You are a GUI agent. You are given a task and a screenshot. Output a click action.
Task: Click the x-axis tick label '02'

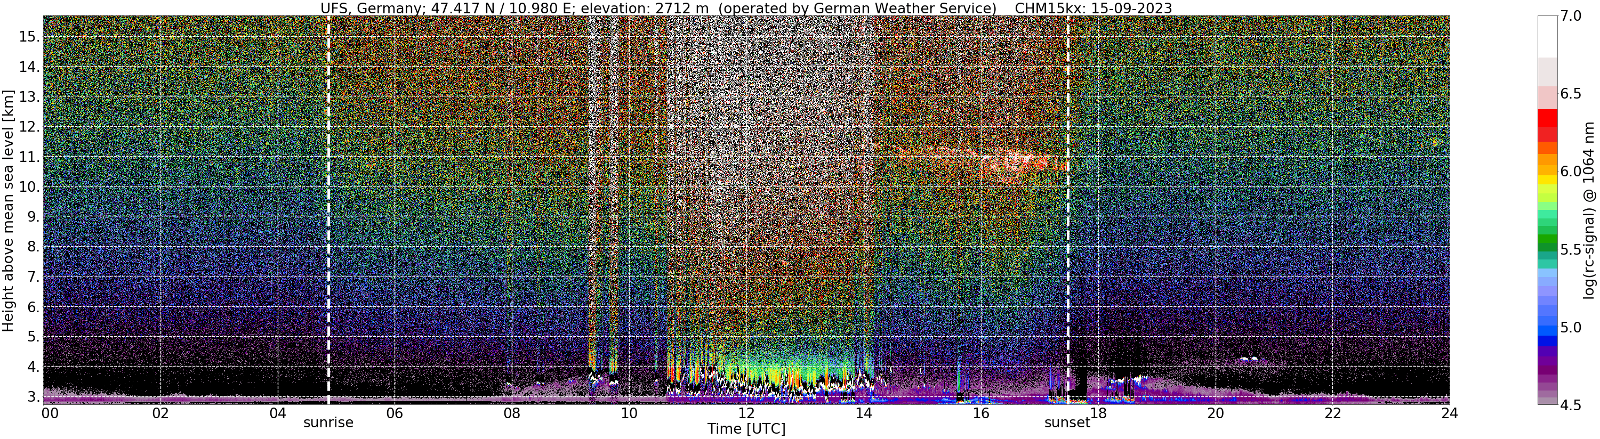[161, 413]
